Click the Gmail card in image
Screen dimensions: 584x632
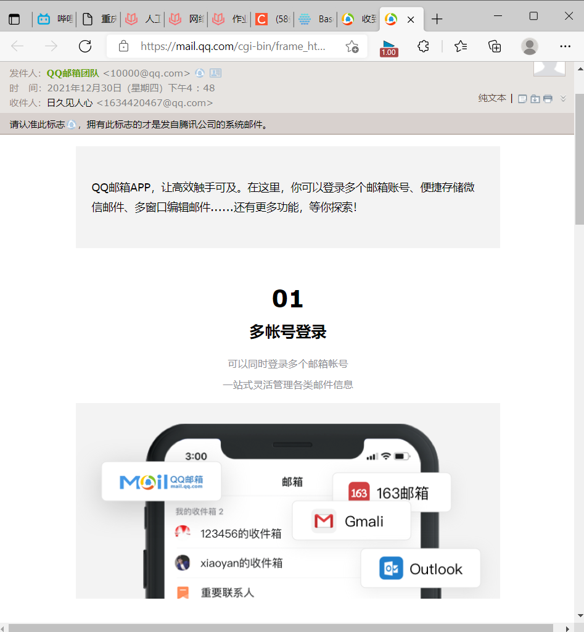pyautogui.click(x=352, y=520)
